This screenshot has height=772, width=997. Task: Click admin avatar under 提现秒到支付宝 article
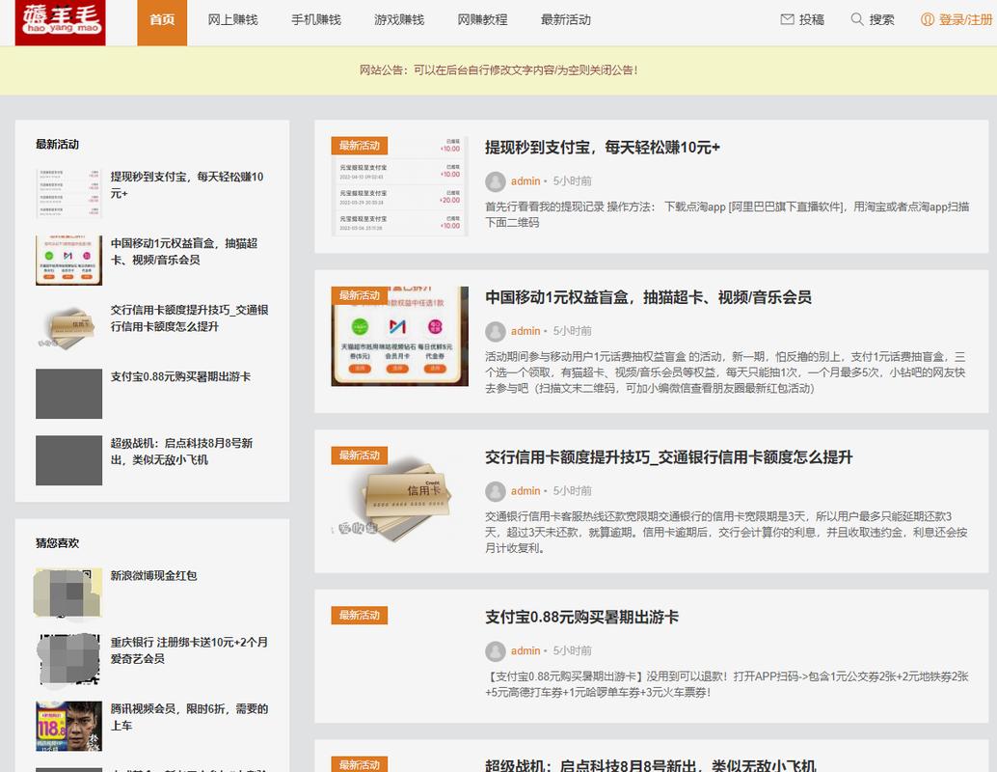point(496,181)
